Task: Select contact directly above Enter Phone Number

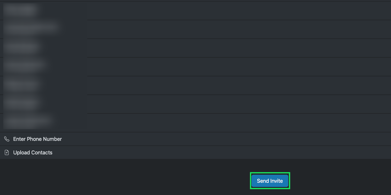Action: click(28, 122)
